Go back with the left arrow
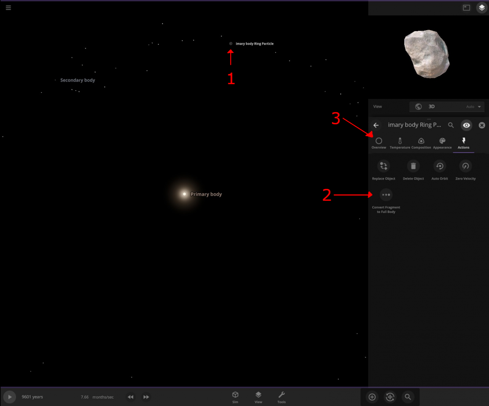Viewport: 489px width, 406px height. tap(376, 125)
